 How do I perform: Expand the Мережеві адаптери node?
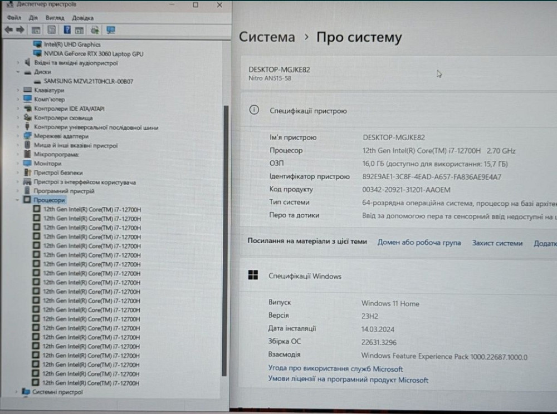(18, 136)
